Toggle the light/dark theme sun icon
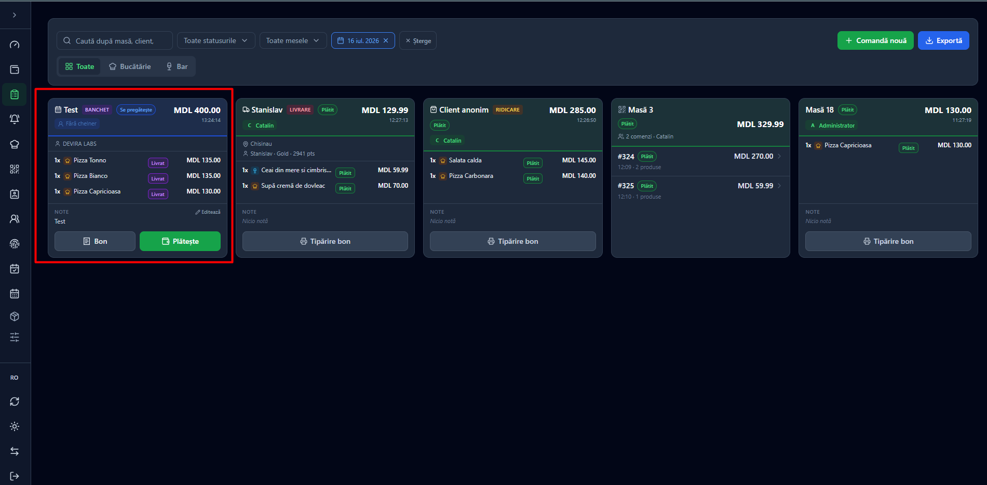The height and width of the screenshot is (485, 987). (x=15, y=426)
